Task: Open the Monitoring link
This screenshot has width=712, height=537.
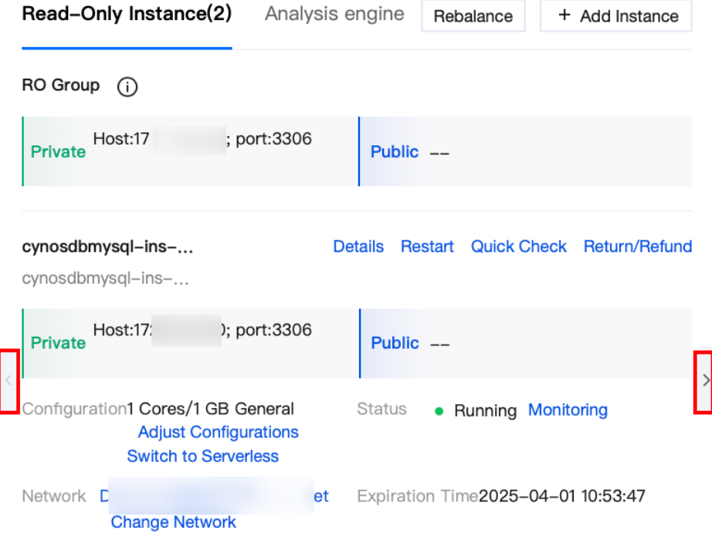Action: [x=568, y=410]
